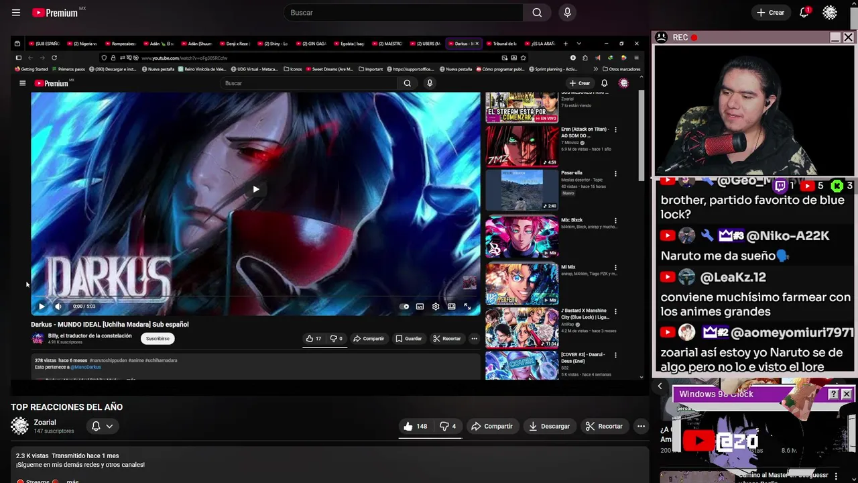The image size is (858, 483).
Task: Toggle subtitles in the video player
Action: pos(420,307)
